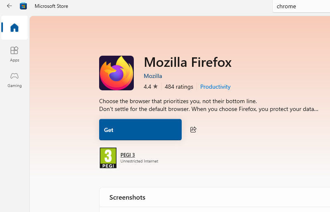Click the Microsoft Store logo icon
This screenshot has height=212, width=330.
click(x=24, y=6)
